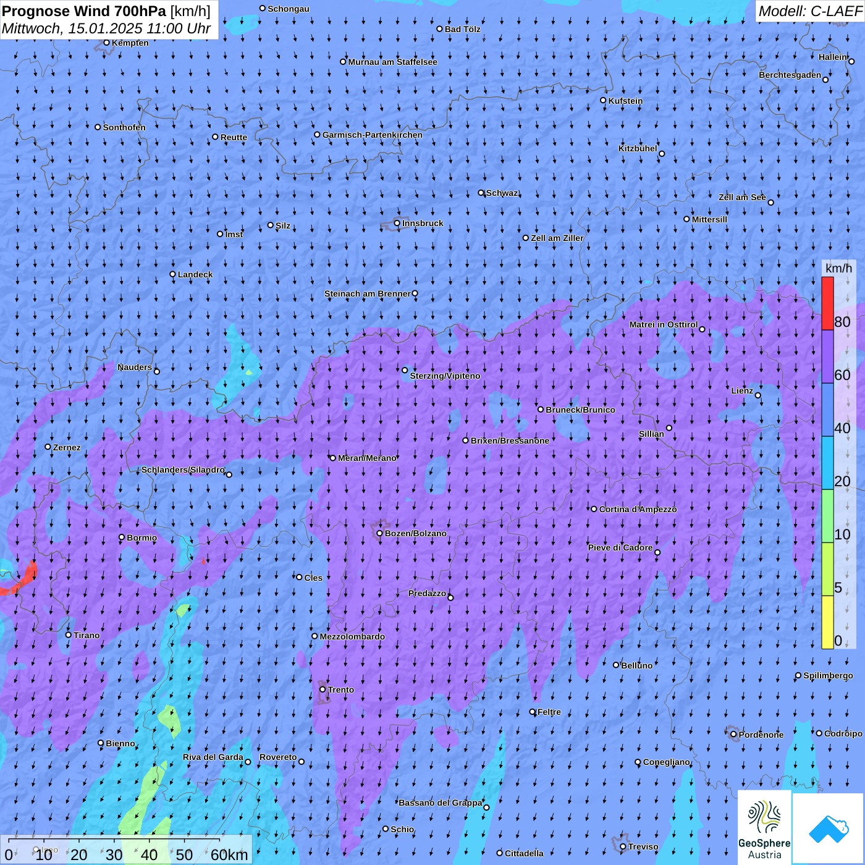Click the 'Zernez' label

[67, 447]
